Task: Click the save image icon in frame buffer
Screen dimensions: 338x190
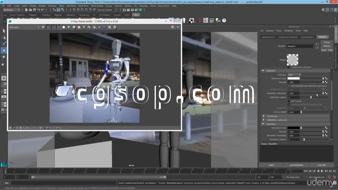Action: 74,27
